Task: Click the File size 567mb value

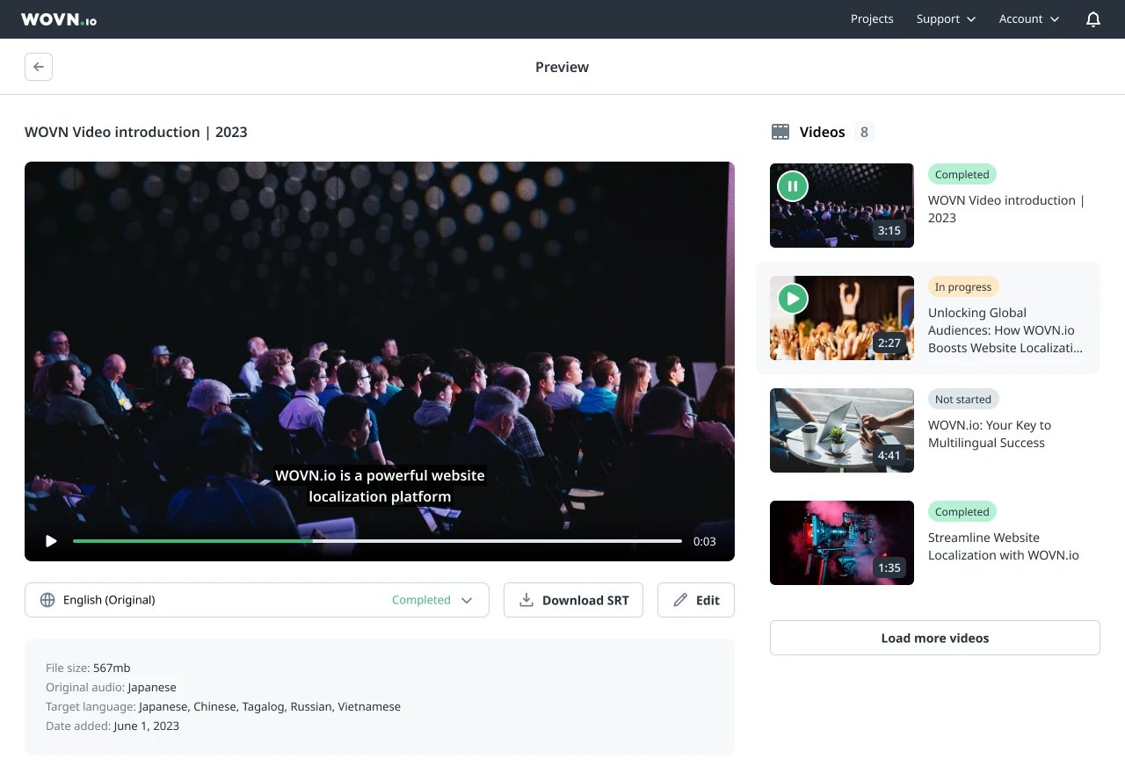Action: 112,668
